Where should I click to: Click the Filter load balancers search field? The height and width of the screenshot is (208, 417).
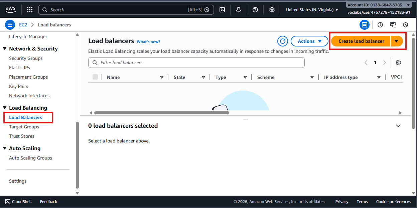click(196, 63)
